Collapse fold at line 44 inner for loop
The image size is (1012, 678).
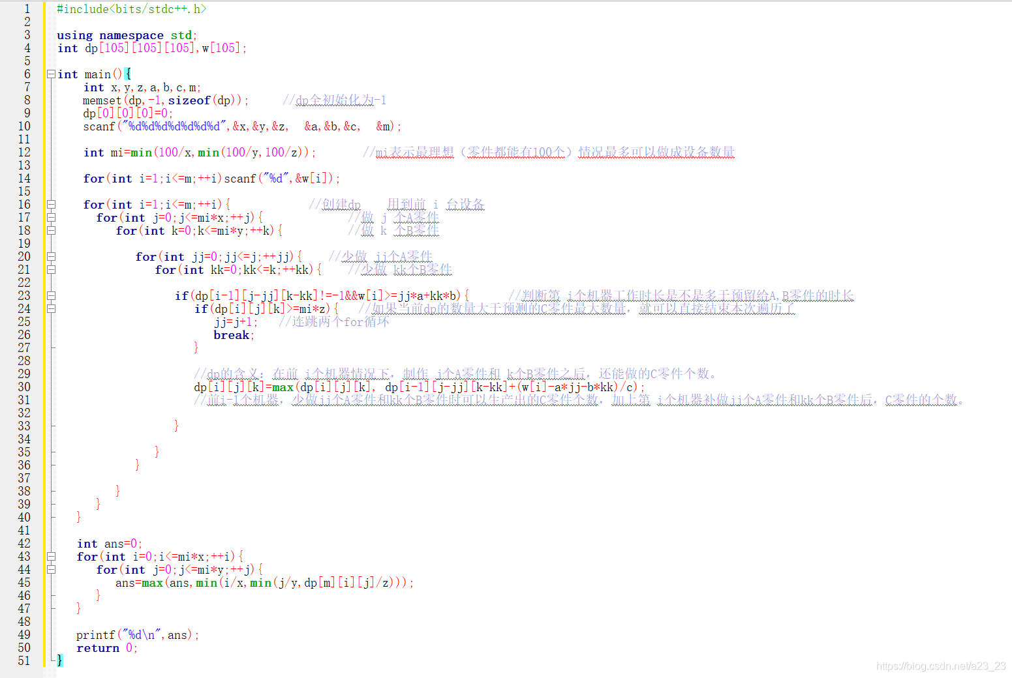pos(51,570)
